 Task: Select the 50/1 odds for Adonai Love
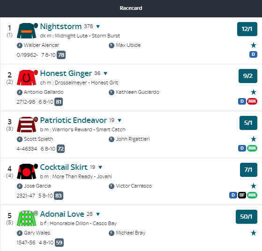[247, 217]
